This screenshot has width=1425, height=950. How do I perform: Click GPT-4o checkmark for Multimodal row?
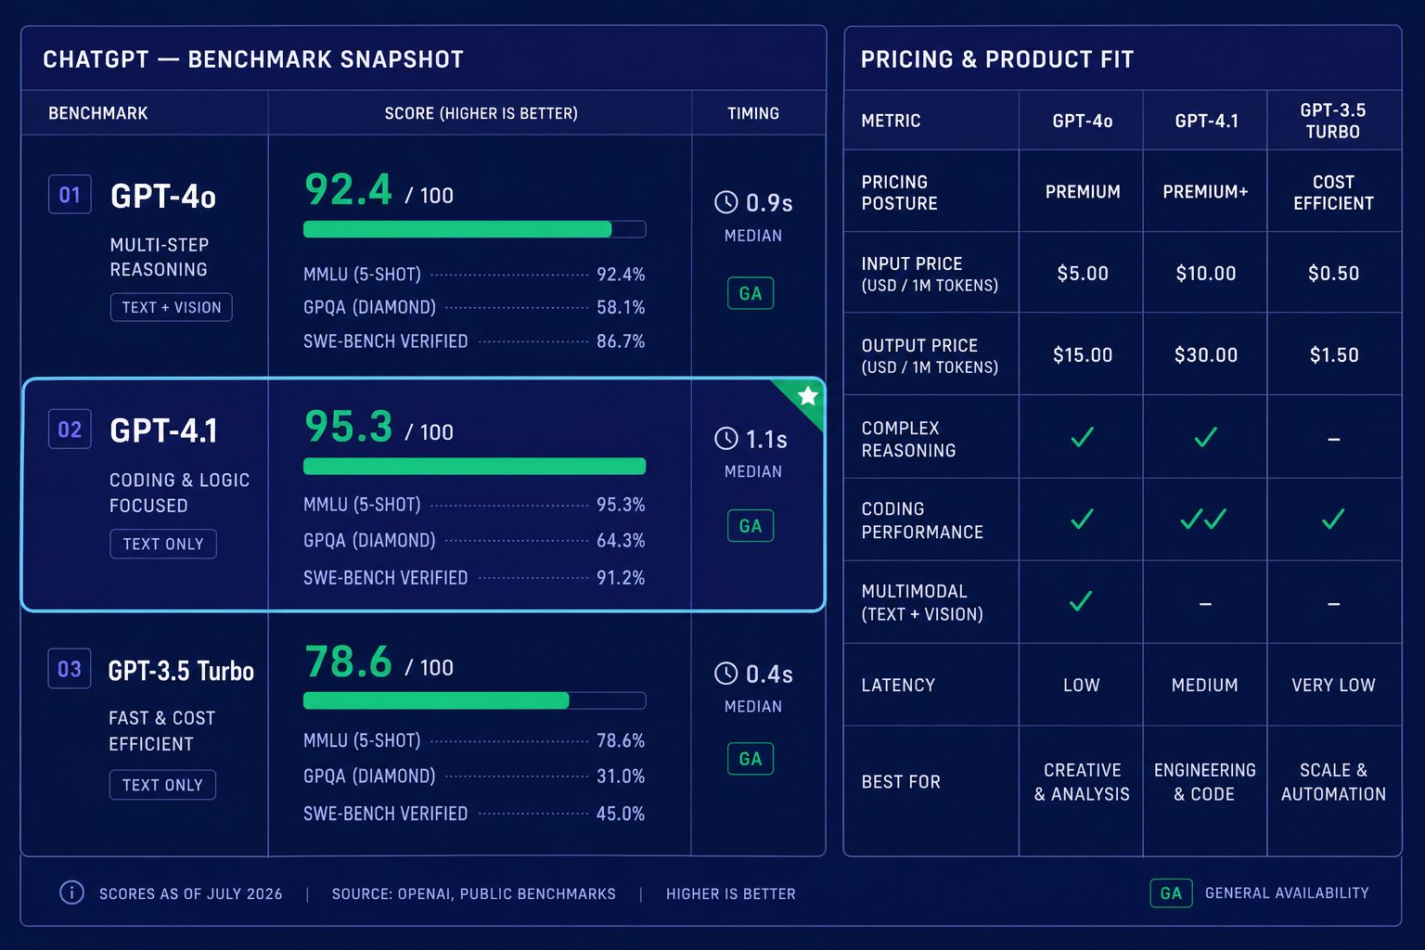(x=1081, y=601)
